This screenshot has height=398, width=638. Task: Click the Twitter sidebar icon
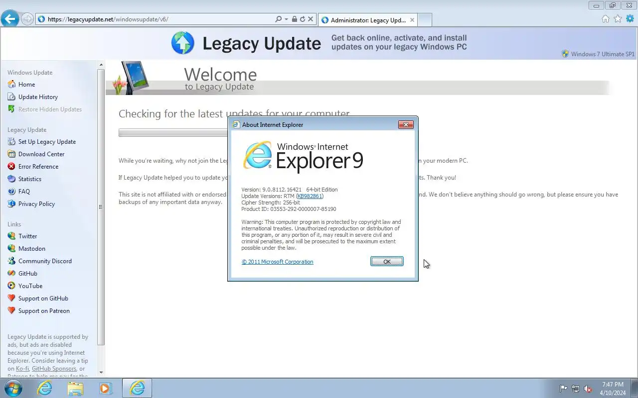(11, 236)
